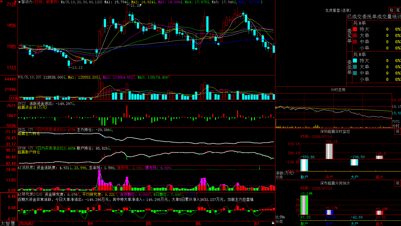This screenshot has width=401, height=226.
Task: Click the AI活跃度2 indicator label
Action: click(26, 167)
